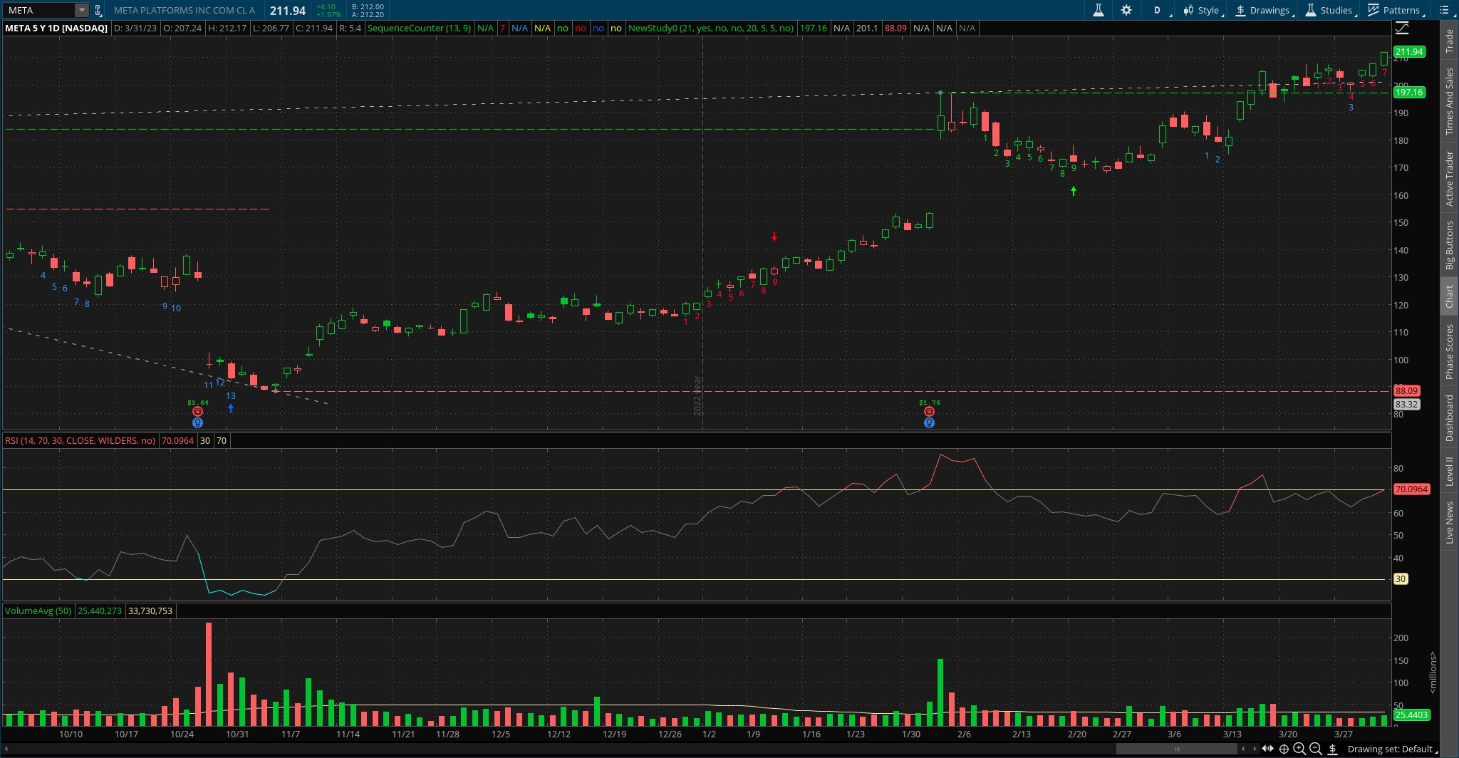
Task: Click the horizontal chart scrollbar handle
Action: (x=1176, y=749)
